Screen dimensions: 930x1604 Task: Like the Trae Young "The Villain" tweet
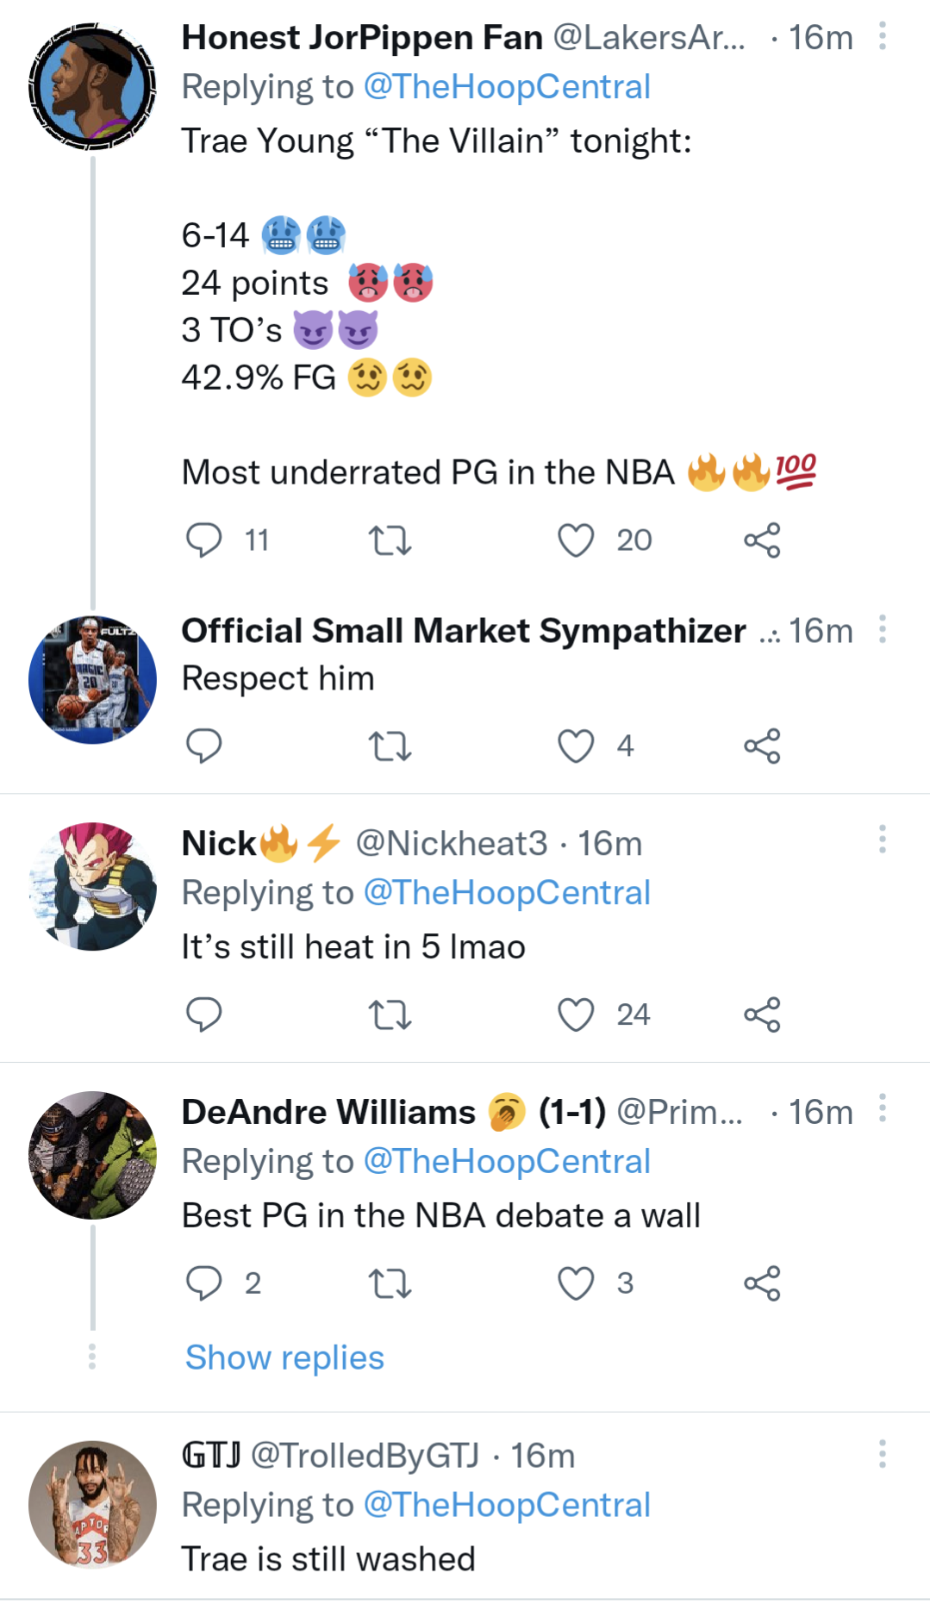click(576, 540)
